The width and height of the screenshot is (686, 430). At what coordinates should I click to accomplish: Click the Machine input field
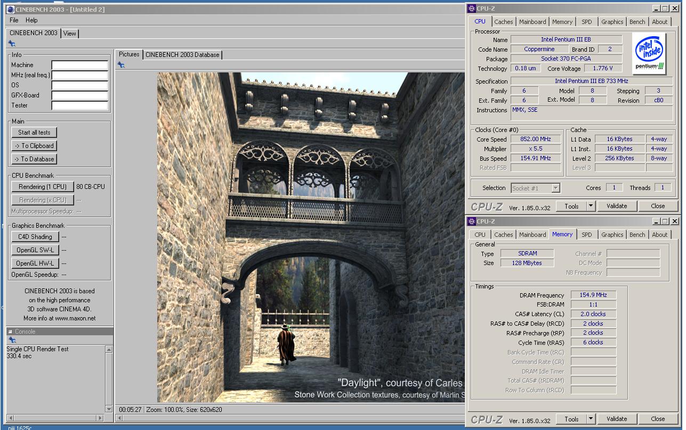pyautogui.click(x=80, y=65)
